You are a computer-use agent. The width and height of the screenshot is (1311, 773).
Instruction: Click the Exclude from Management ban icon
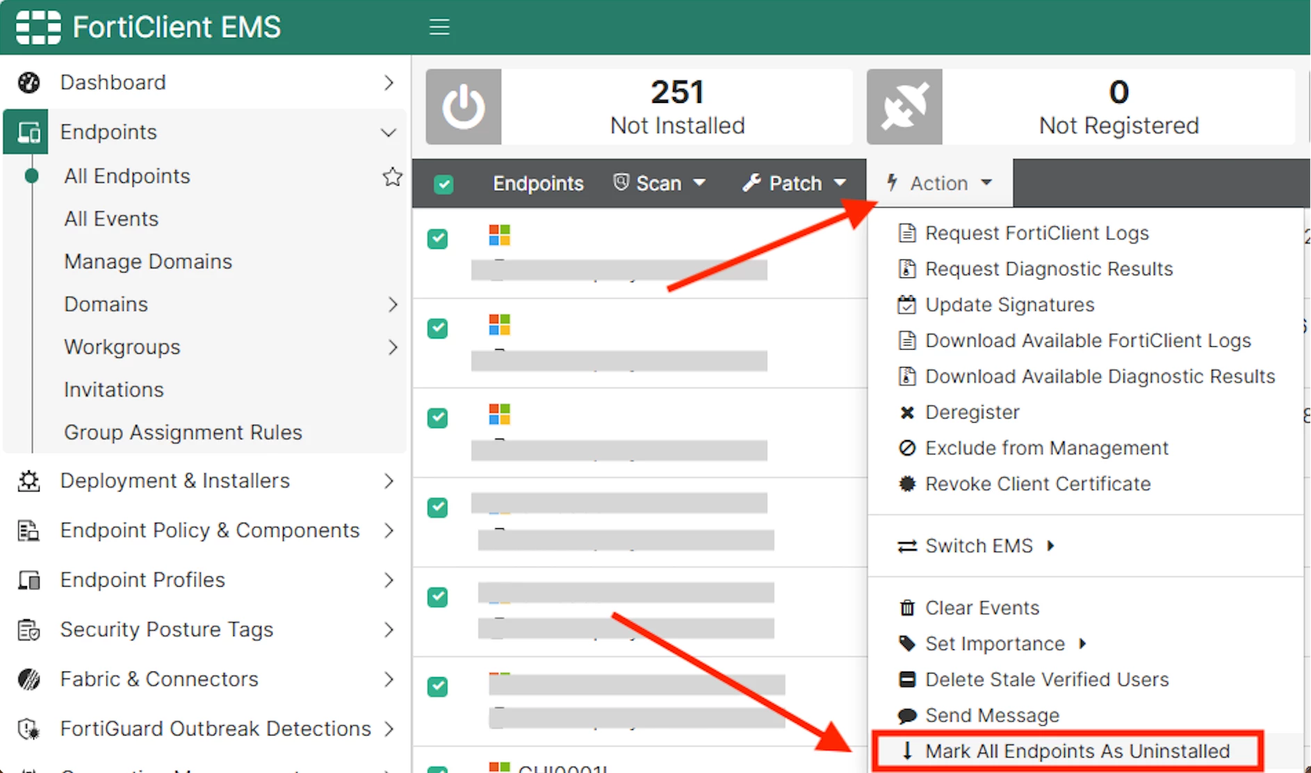point(907,448)
